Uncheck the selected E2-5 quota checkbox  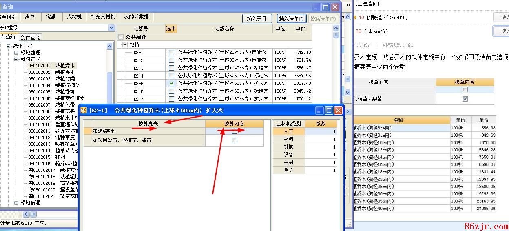point(171,83)
